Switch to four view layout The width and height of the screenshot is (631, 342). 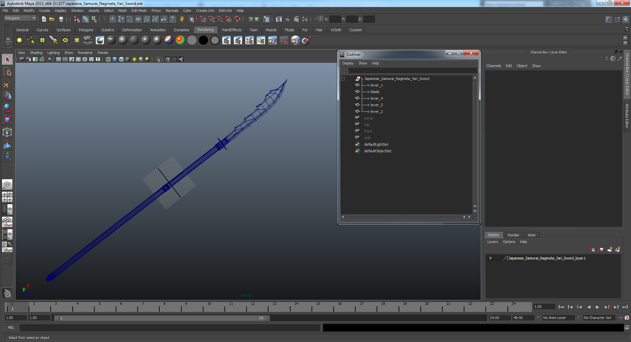click(x=7, y=197)
